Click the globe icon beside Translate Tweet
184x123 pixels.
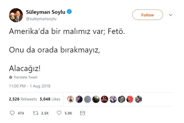pyautogui.click(x=11, y=77)
